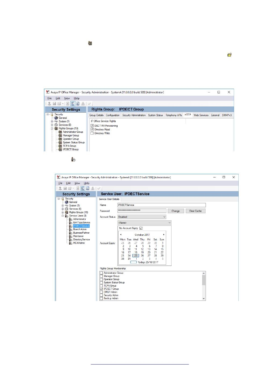Expand System (1) node in lower tree
The image size is (255, 368).
click(63, 206)
